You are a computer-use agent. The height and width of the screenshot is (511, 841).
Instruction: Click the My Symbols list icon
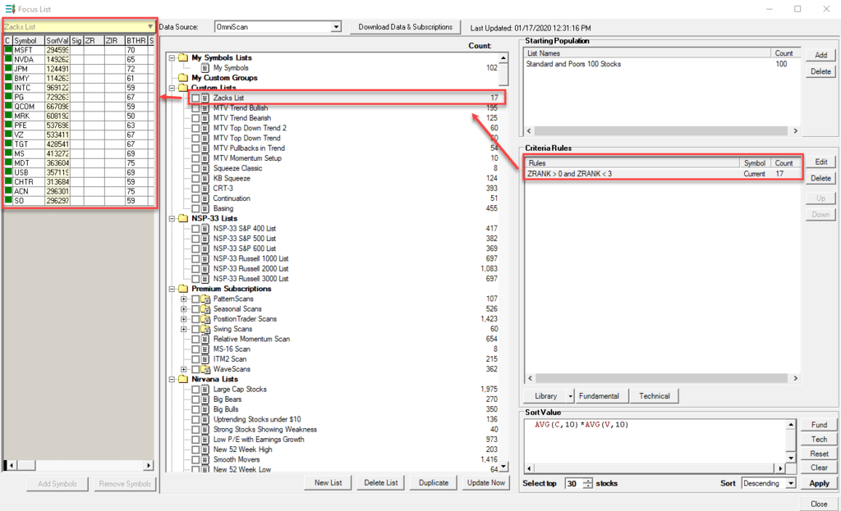pyautogui.click(x=205, y=68)
